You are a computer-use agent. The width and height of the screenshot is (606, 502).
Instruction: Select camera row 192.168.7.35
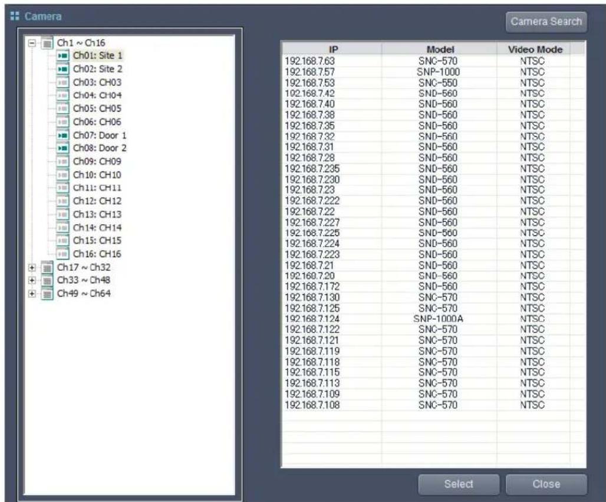click(434, 126)
